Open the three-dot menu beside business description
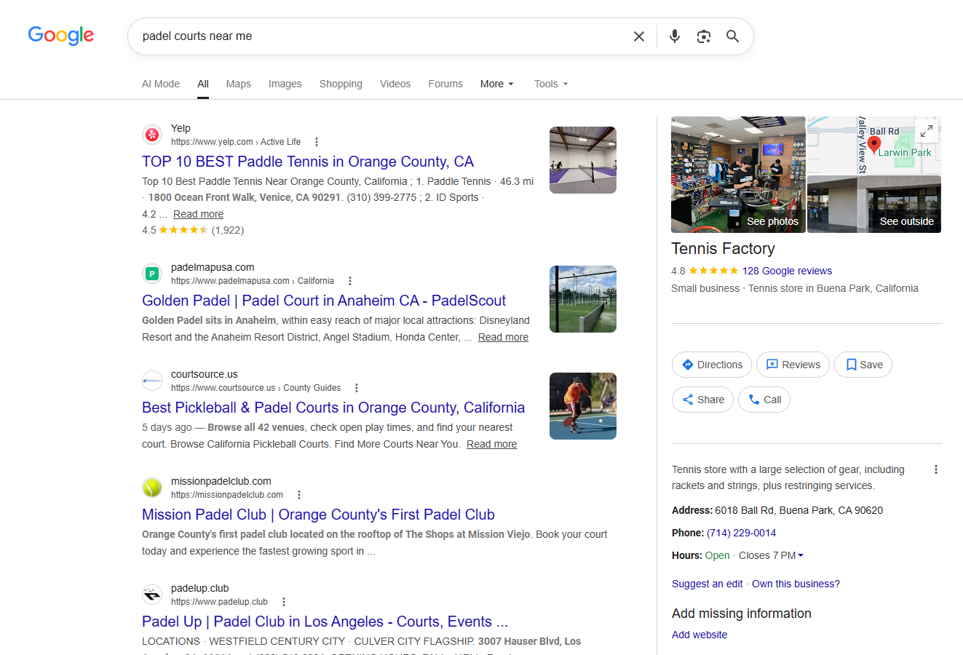This screenshot has width=963, height=655. [x=936, y=469]
